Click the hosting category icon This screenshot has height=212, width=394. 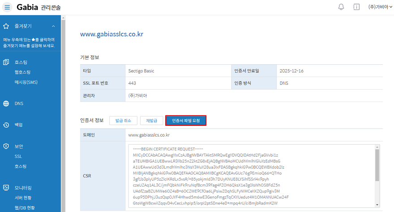click(x=6, y=62)
